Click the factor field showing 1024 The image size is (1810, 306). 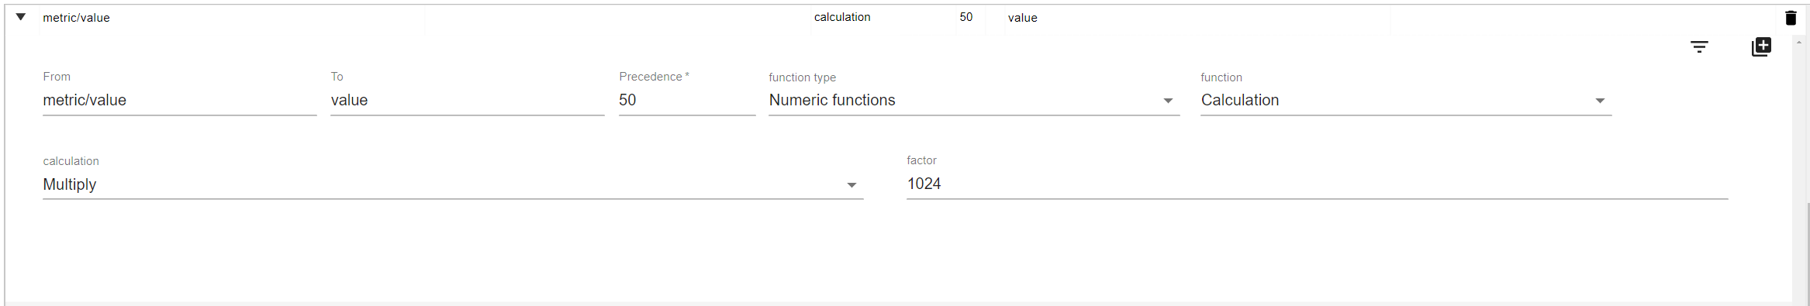click(x=1317, y=184)
